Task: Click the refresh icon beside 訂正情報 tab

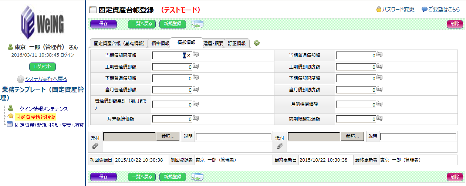Action: pos(257,43)
